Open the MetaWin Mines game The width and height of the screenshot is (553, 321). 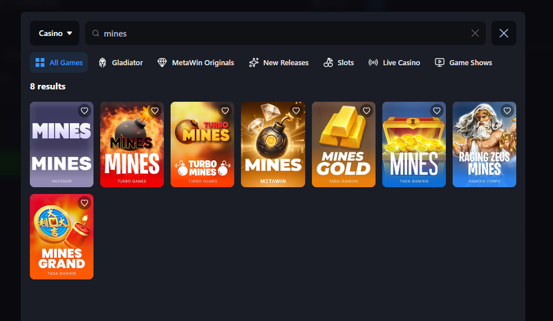273,144
